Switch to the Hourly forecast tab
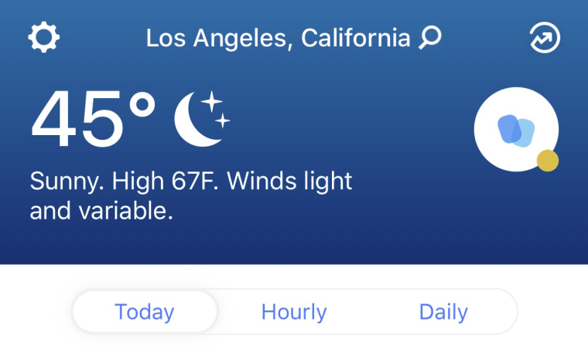Screen dimensions: 588x349 (294, 312)
